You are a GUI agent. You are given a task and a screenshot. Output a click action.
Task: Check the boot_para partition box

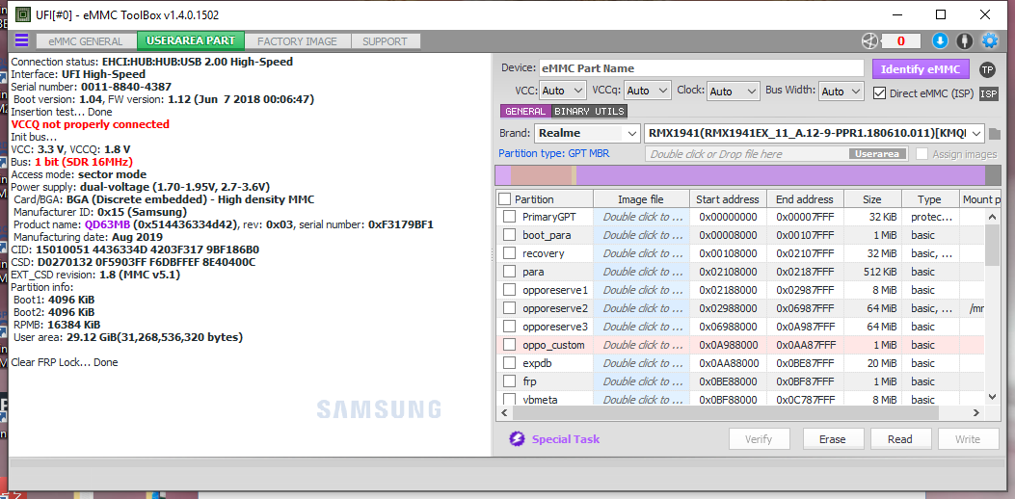[x=510, y=235]
